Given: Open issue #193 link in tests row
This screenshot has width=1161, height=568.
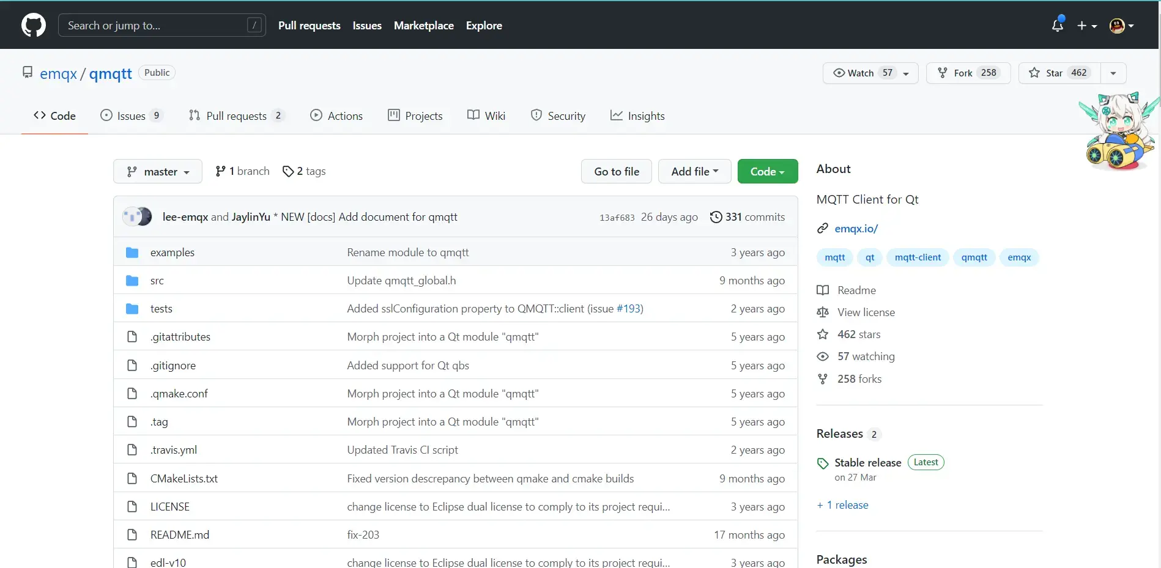Looking at the screenshot, I should pos(628,309).
